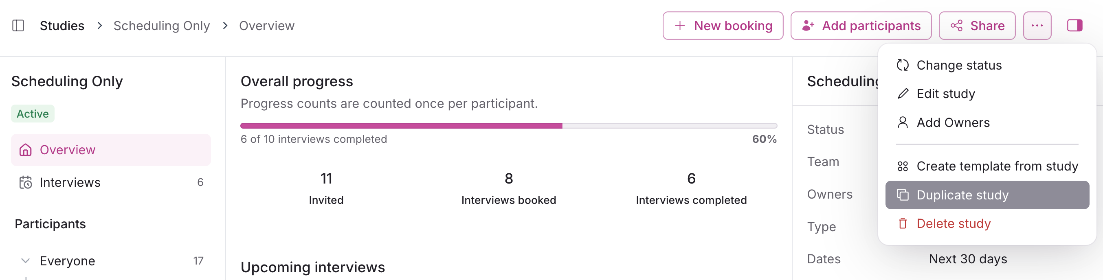Viewport: 1103px width, 280px height.
Task: Click the Create template grid icon
Action: tap(903, 166)
